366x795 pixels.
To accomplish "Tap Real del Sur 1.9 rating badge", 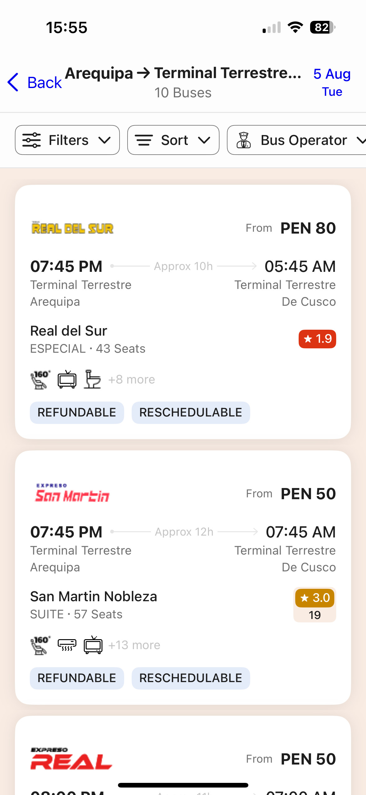I will [x=317, y=339].
